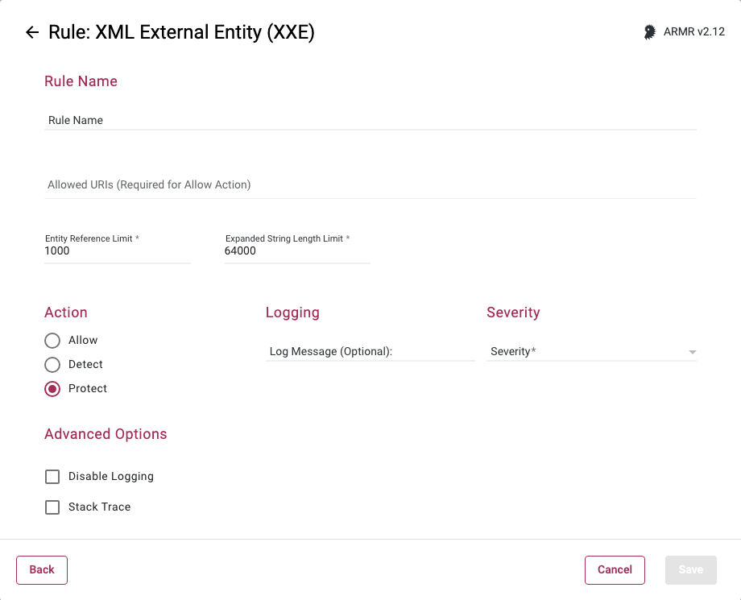Screen dimensions: 741x600
Task: Check the Stack Trace checkbox
Action: 52,507
